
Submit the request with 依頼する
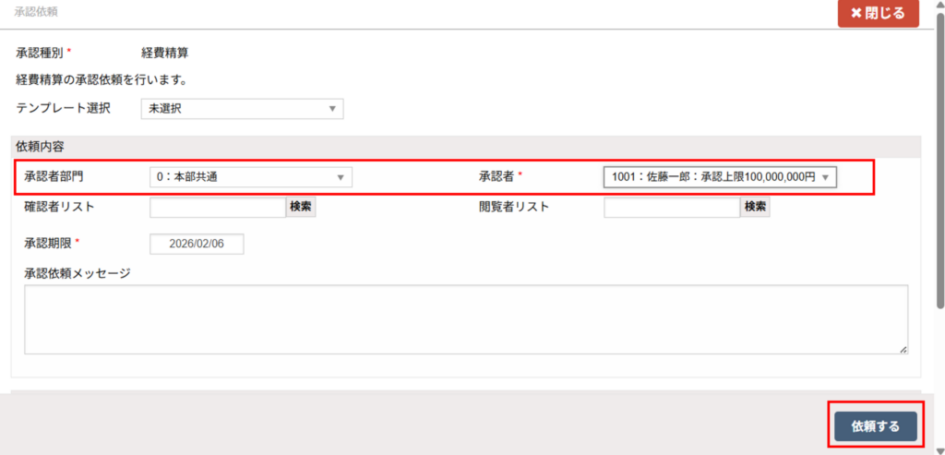(875, 425)
